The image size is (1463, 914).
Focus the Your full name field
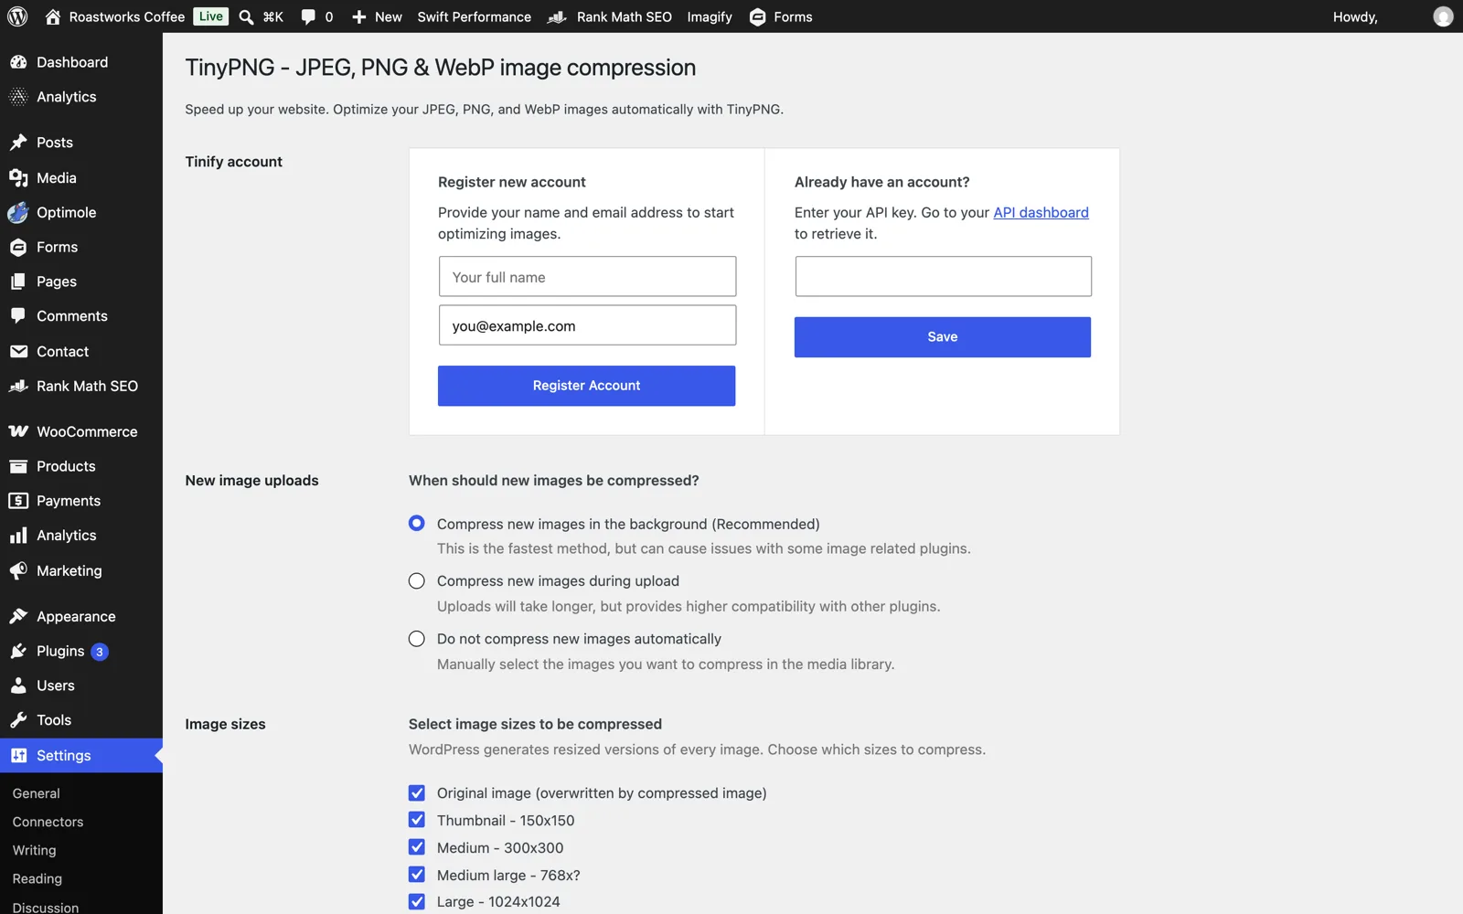(587, 276)
